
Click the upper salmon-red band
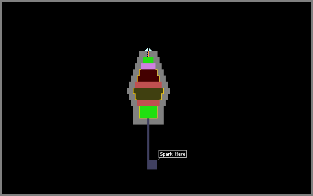pyautogui.click(x=148, y=85)
